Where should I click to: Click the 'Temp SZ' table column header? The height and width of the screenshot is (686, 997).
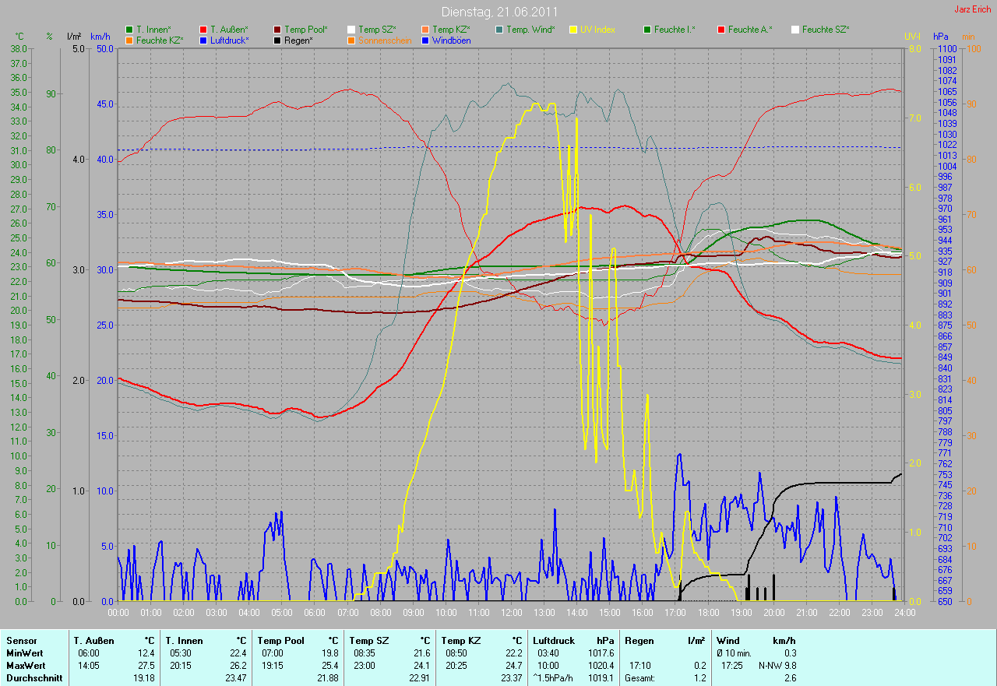[368, 641]
